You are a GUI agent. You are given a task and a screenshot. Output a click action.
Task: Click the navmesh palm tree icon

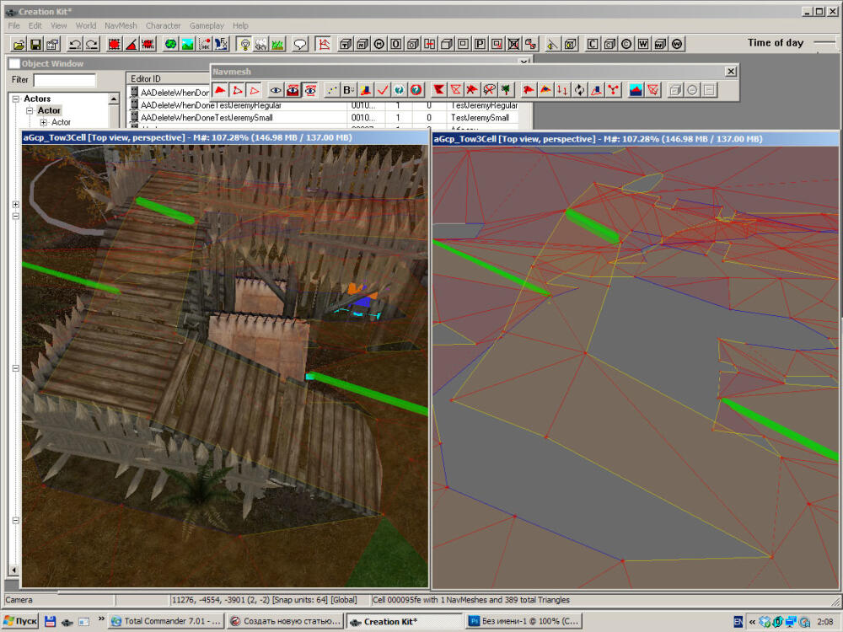pyautogui.click(x=506, y=90)
